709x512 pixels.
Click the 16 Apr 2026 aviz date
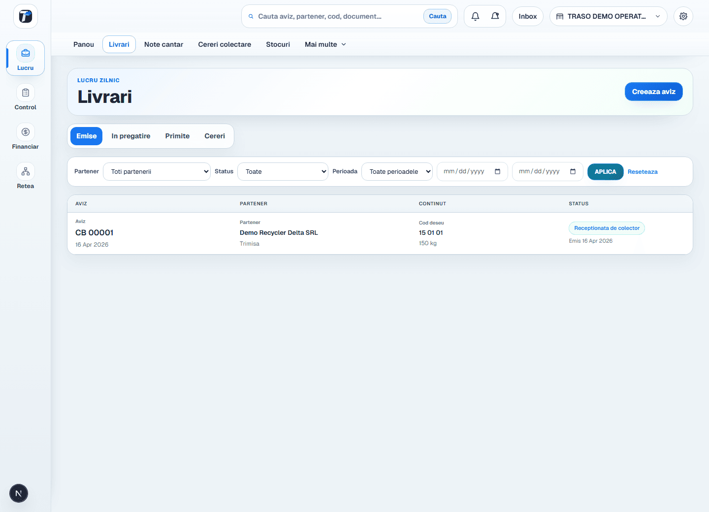click(x=92, y=245)
